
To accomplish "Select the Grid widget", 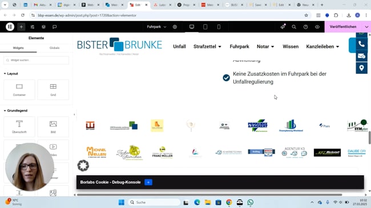I will [53, 90].
